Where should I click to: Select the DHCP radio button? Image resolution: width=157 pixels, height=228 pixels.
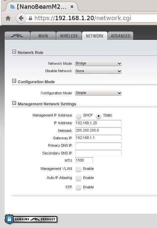point(79,116)
